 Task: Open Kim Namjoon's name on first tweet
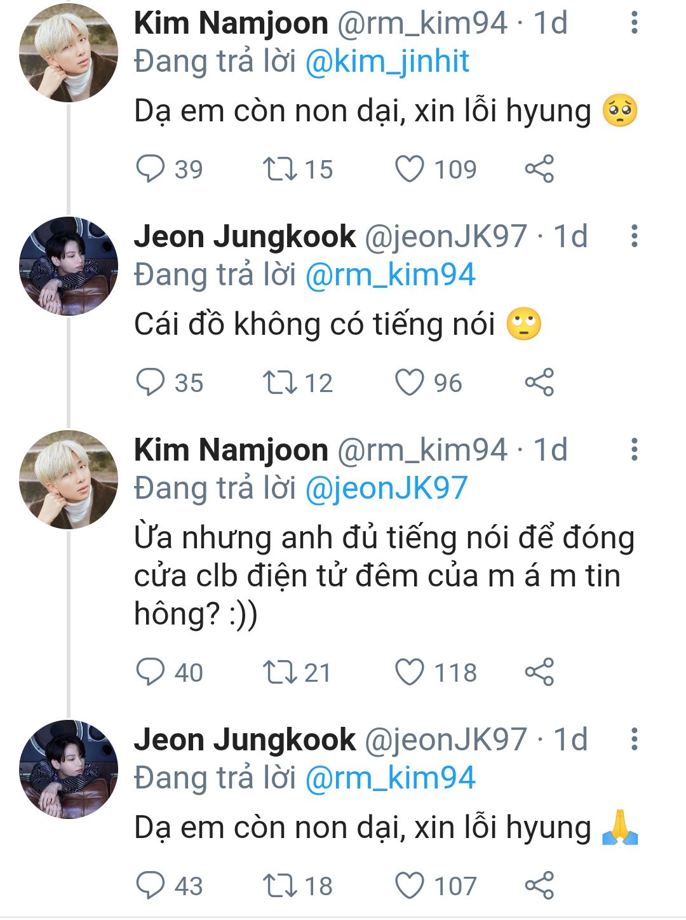(x=231, y=24)
